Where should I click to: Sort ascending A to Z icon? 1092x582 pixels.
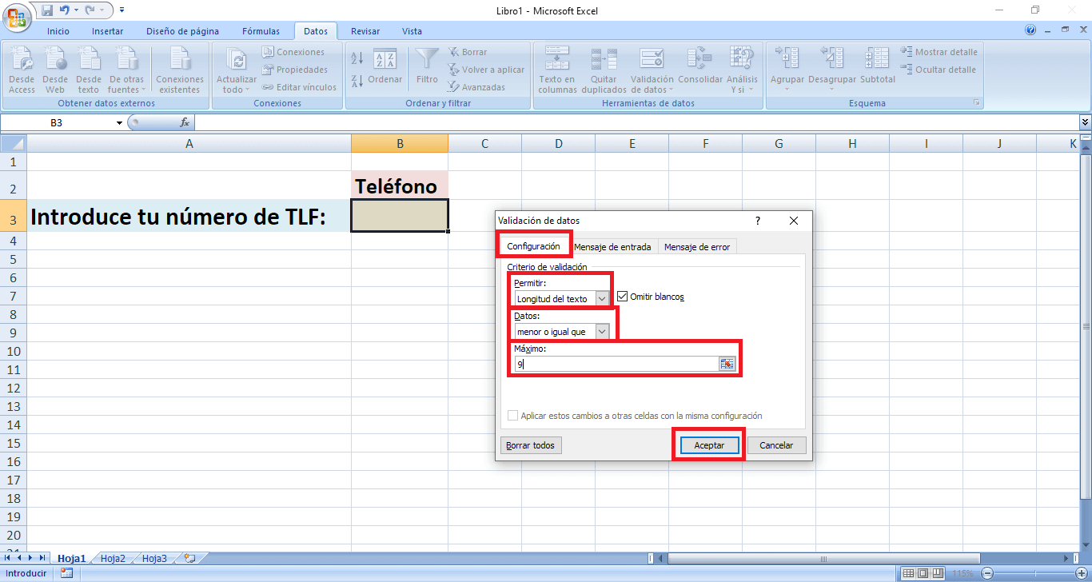357,58
